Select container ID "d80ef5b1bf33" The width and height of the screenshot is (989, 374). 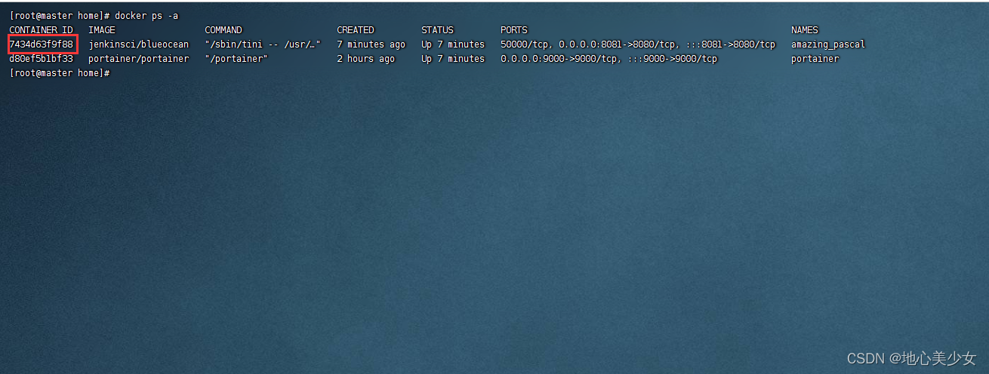(42, 59)
